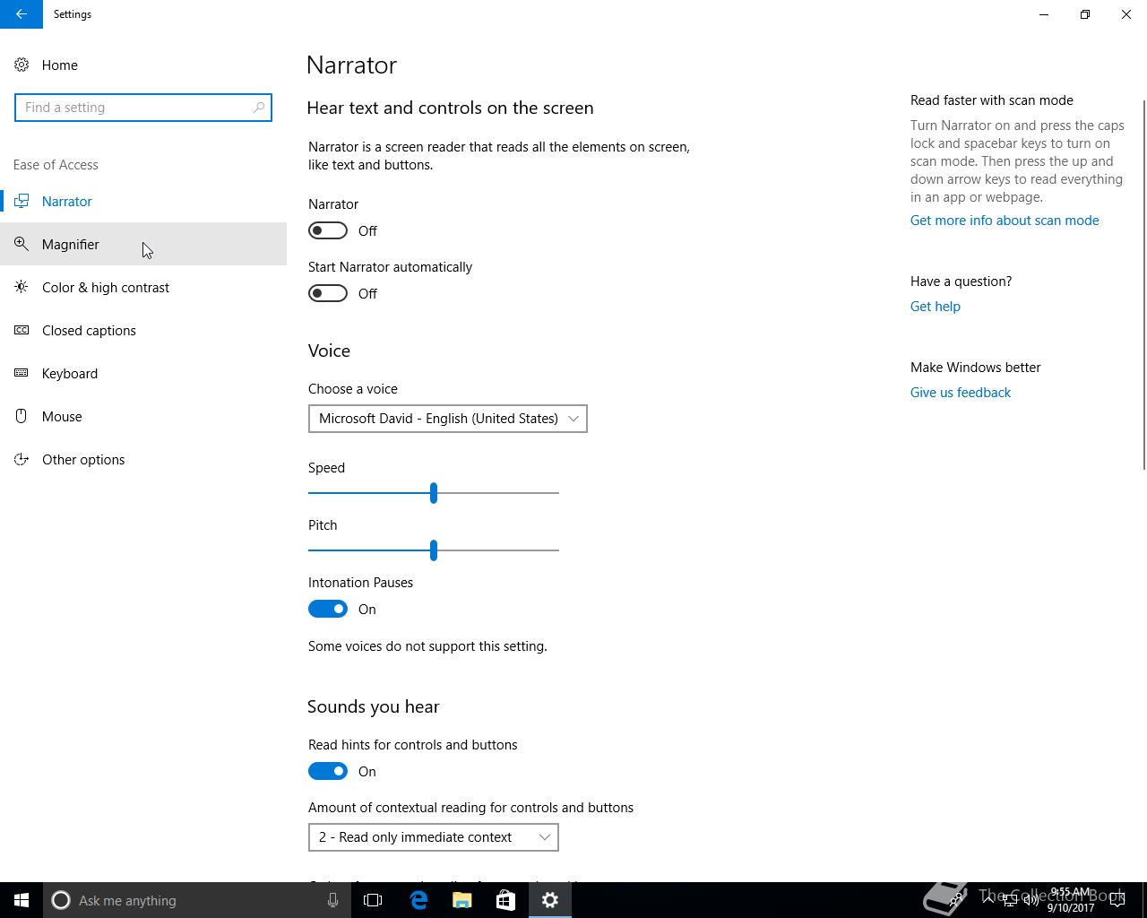Click the 'Sounds you hear' heading
This screenshot has width=1147, height=918.
[x=374, y=706]
